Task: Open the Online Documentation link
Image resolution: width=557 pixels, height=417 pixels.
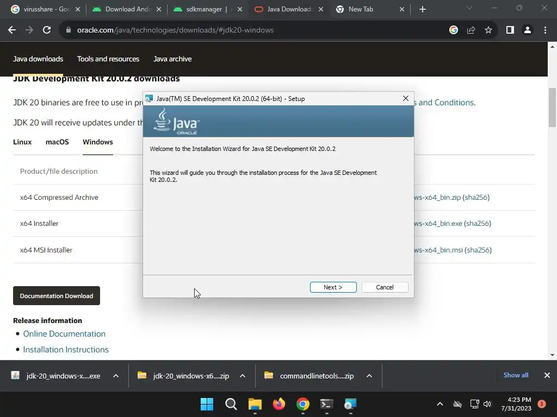Action: coord(64,334)
